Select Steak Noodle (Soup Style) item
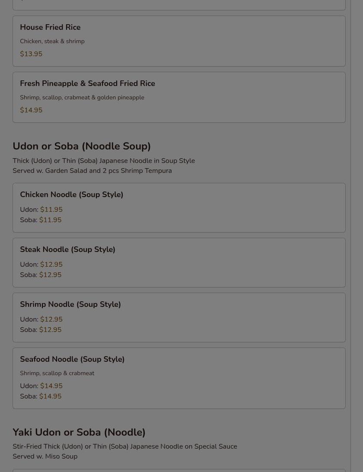This screenshot has height=472, width=363. (x=179, y=262)
